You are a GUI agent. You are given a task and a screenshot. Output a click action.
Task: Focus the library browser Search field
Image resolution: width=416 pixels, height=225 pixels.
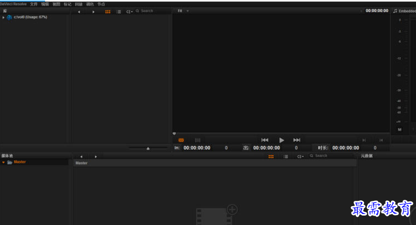tap(151, 11)
